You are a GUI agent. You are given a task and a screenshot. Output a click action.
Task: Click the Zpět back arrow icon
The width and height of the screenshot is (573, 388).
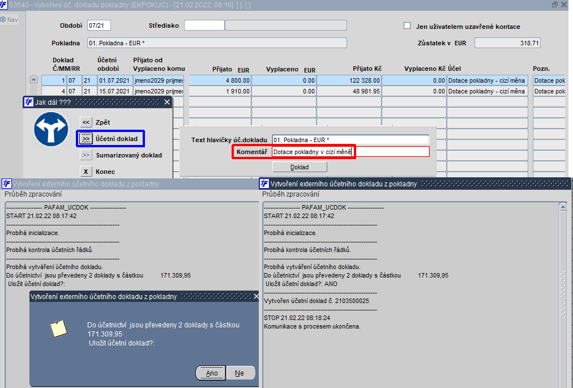pos(86,122)
